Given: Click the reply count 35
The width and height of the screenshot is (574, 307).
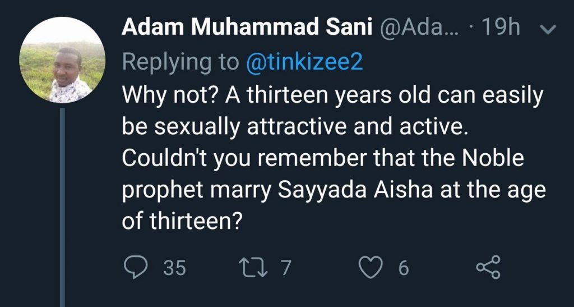Looking at the screenshot, I should click(174, 268).
